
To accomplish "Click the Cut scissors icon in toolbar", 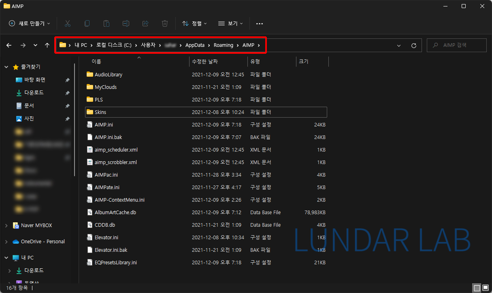I will [x=68, y=23].
